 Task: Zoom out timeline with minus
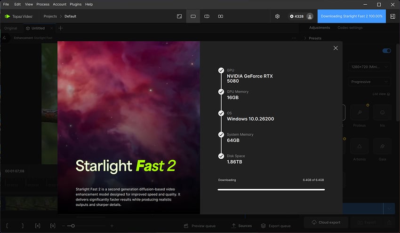click(x=63, y=226)
